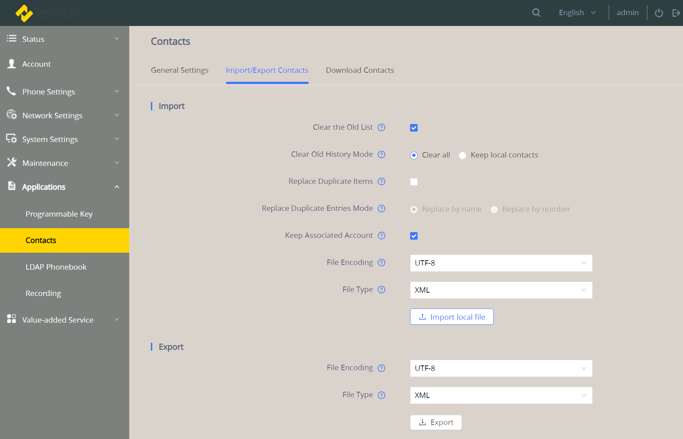Expand the English language selector
The image size is (683, 439).
pos(577,13)
